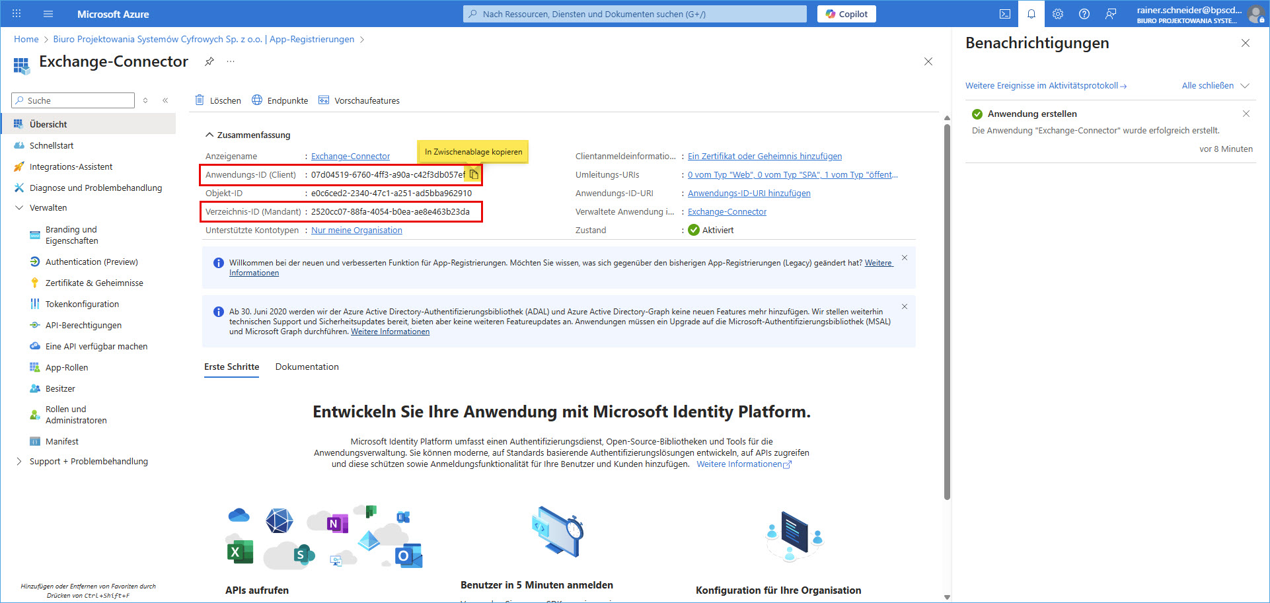This screenshot has height=603, width=1270.
Task: Click Anwendungs-ID-URI hinzufügen link
Action: pos(749,193)
